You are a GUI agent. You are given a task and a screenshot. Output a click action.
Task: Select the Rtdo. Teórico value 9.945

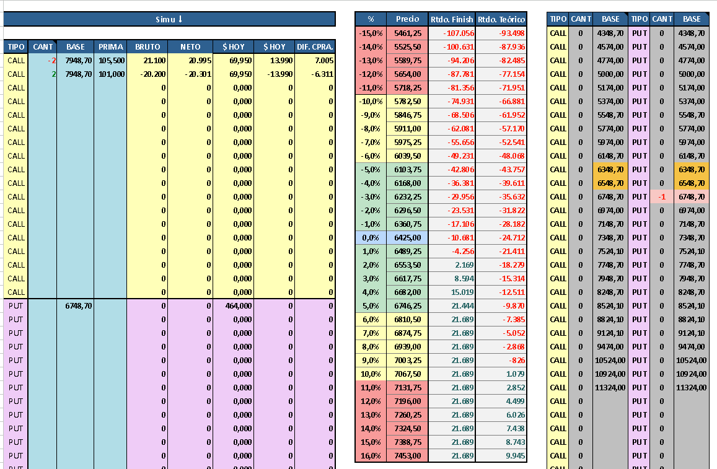point(501,456)
